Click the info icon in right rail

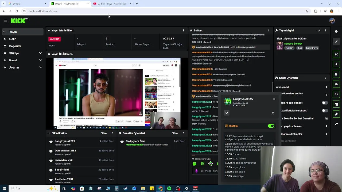pyautogui.click(x=336, y=31)
